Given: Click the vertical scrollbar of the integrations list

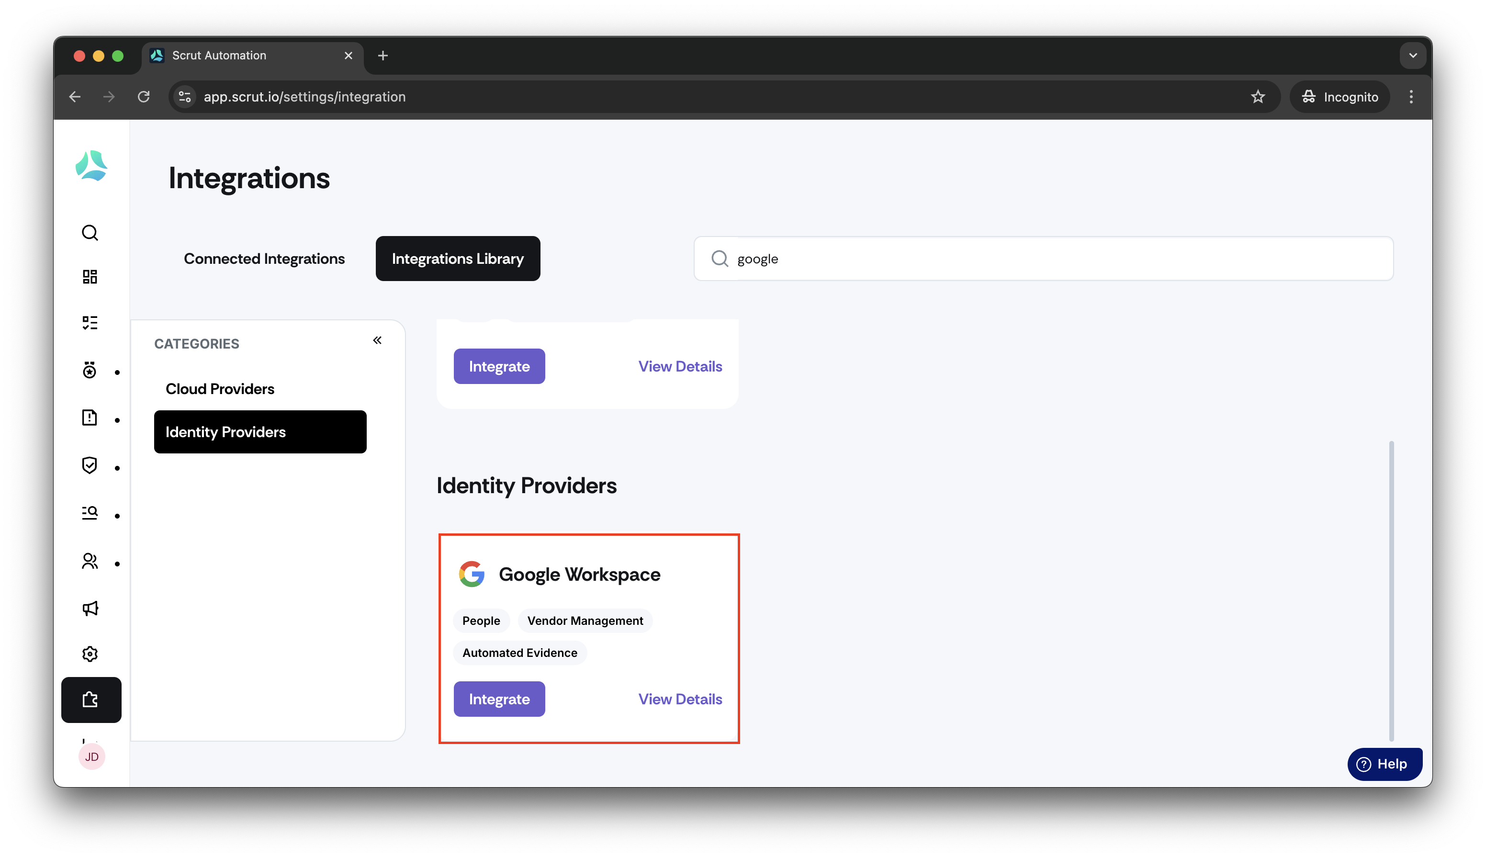Looking at the screenshot, I should (x=1391, y=590).
